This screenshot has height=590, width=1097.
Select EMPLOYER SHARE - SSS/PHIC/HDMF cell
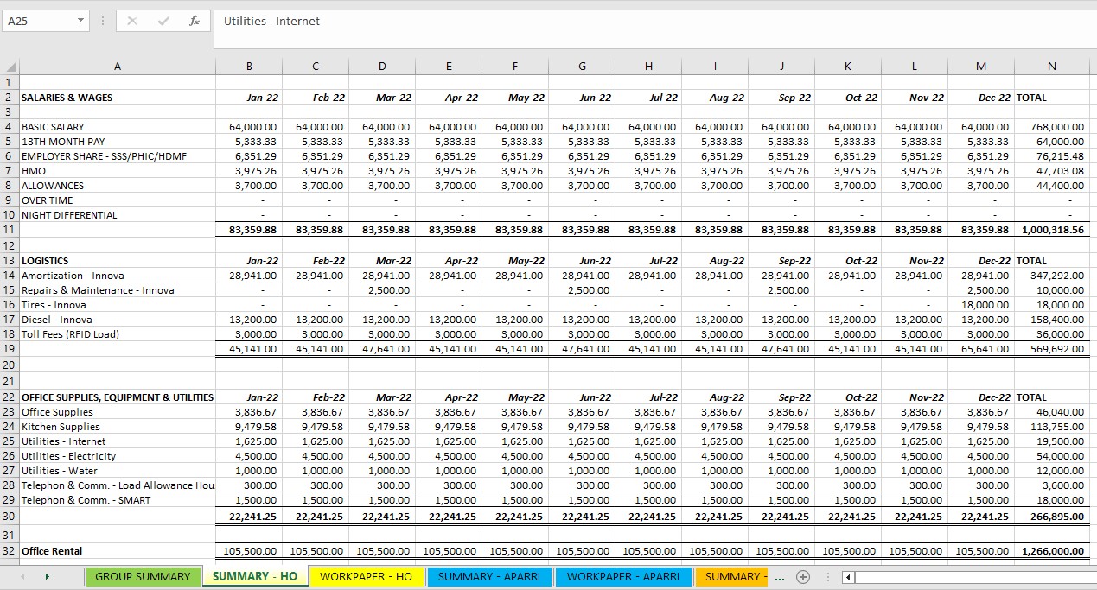point(118,156)
